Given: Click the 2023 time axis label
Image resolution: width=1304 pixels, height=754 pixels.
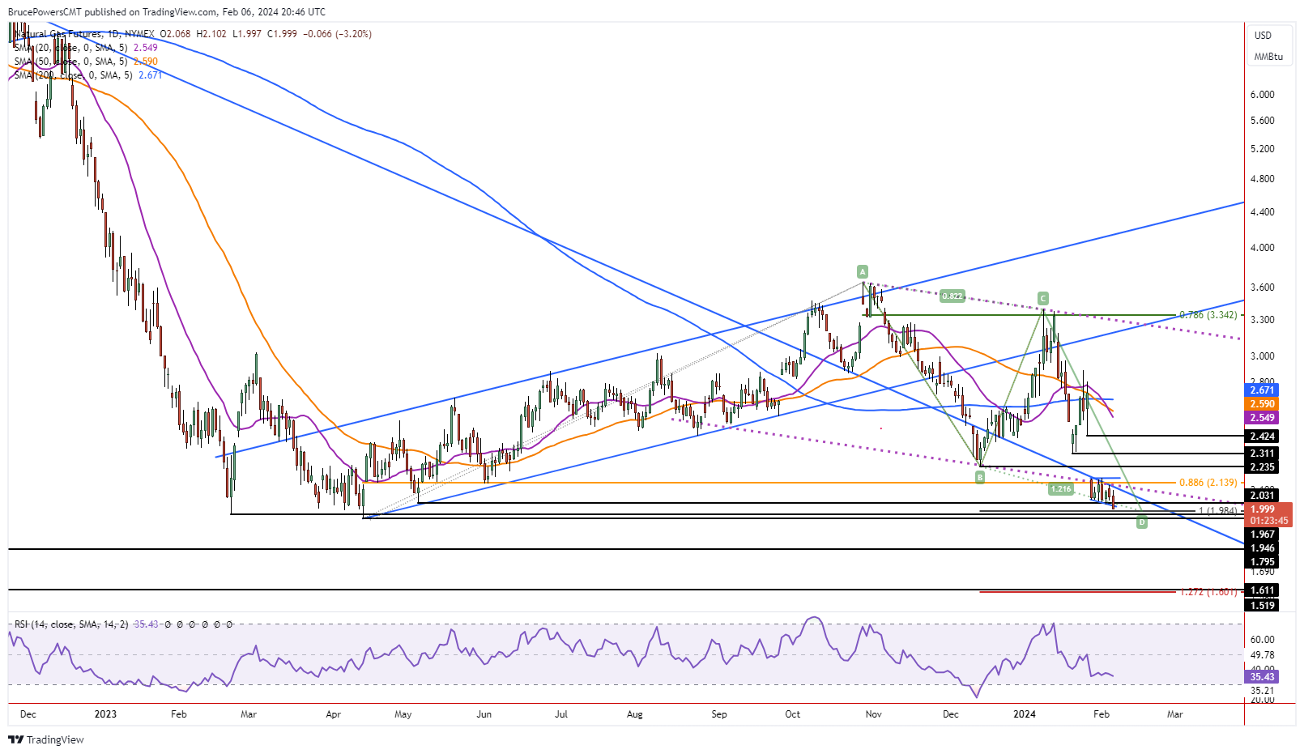Looking at the screenshot, I should click(x=105, y=714).
